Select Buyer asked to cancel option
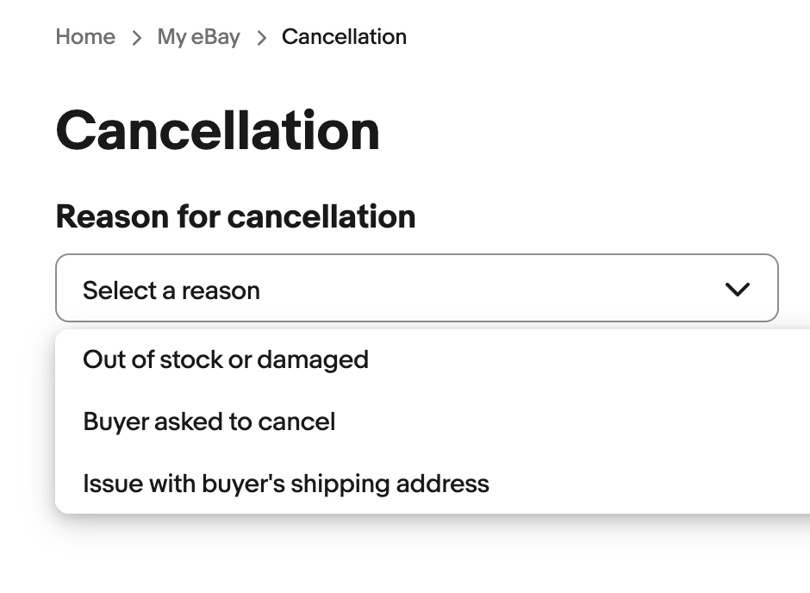The height and width of the screenshot is (593, 810). coord(209,421)
